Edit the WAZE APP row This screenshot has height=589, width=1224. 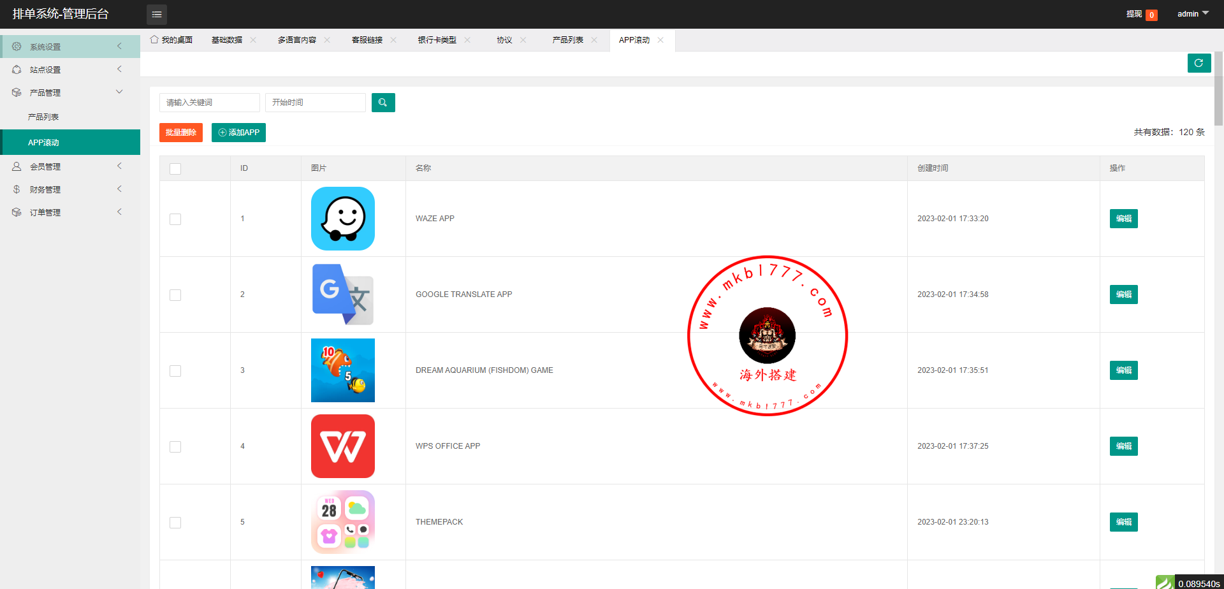coord(1124,219)
